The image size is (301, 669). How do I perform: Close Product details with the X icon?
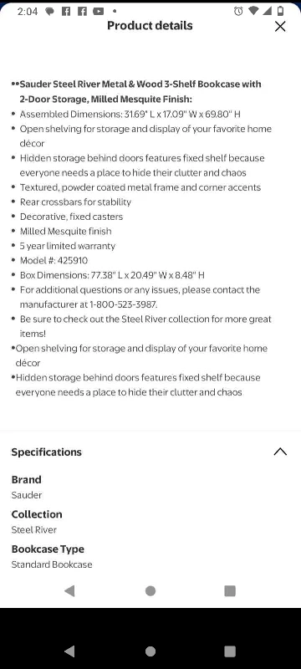click(280, 27)
